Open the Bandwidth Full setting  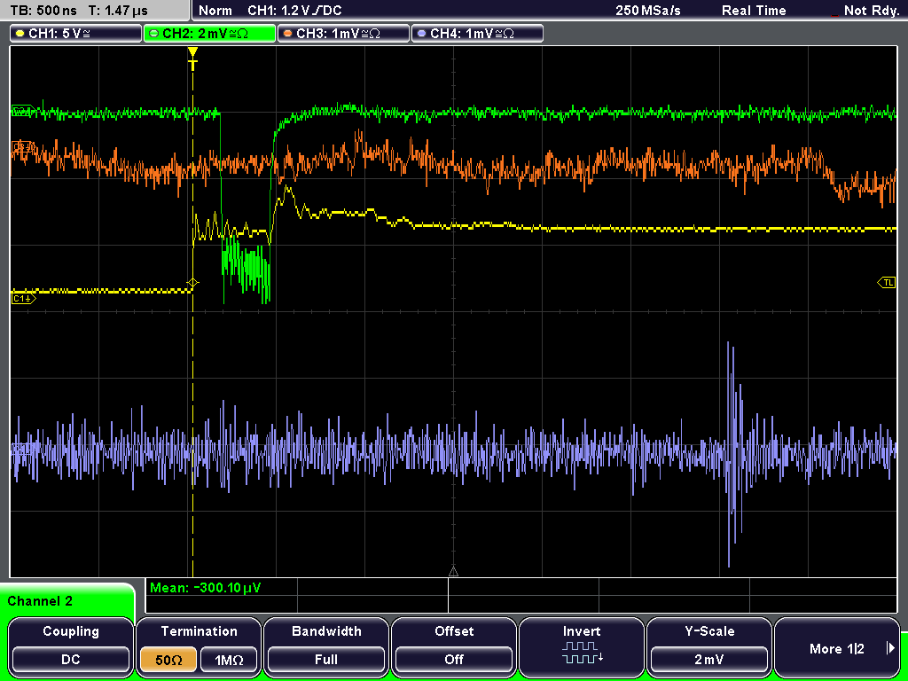pos(326,660)
